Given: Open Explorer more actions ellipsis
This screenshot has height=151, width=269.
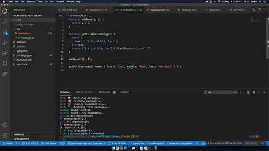Looking at the screenshot, I should pyautogui.click(x=51, y=10).
